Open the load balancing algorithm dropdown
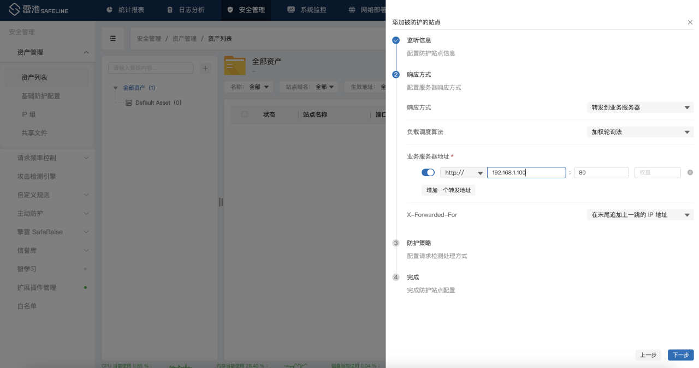The width and height of the screenshot is (699, 368). [639, 132]
